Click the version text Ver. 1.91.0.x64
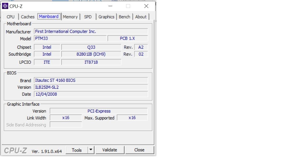The image size is (296, 166). click(47, 151)
